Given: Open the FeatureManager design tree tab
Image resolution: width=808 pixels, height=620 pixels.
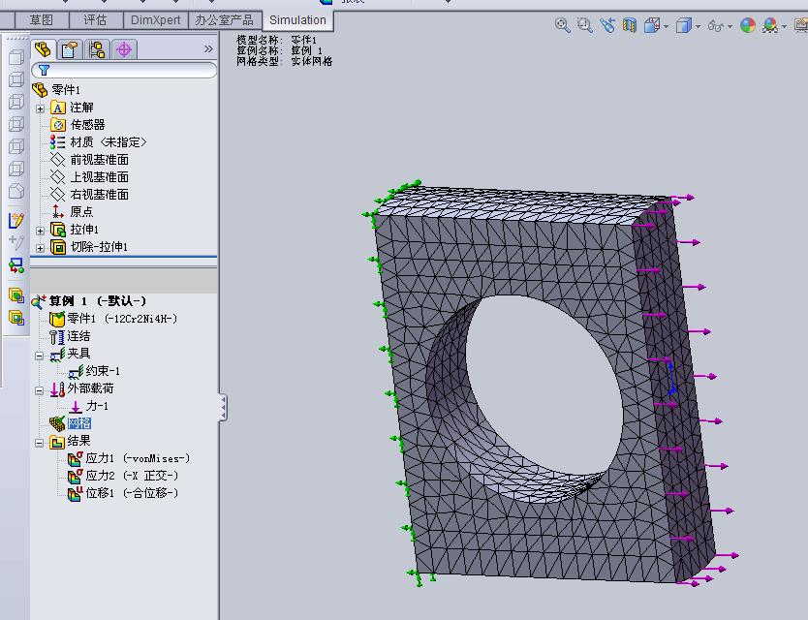Looking at the screenshot, I should 43,49.
